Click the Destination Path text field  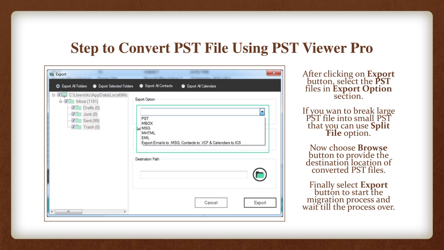[x=194, y=174]
